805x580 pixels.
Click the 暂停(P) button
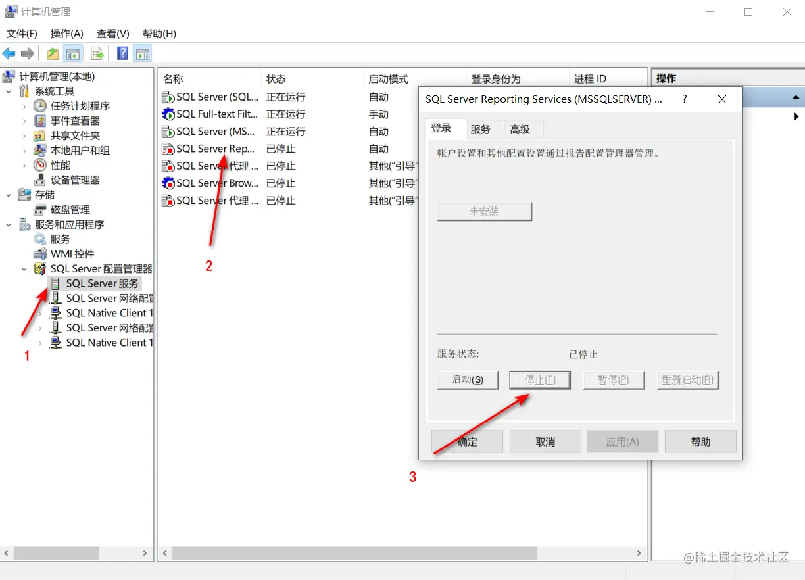click(614, 380)
